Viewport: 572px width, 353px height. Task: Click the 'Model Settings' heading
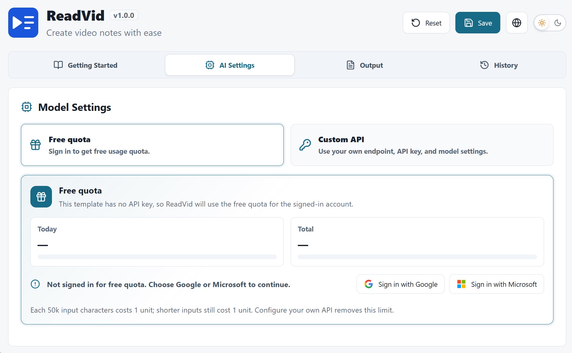pos(74,107)
